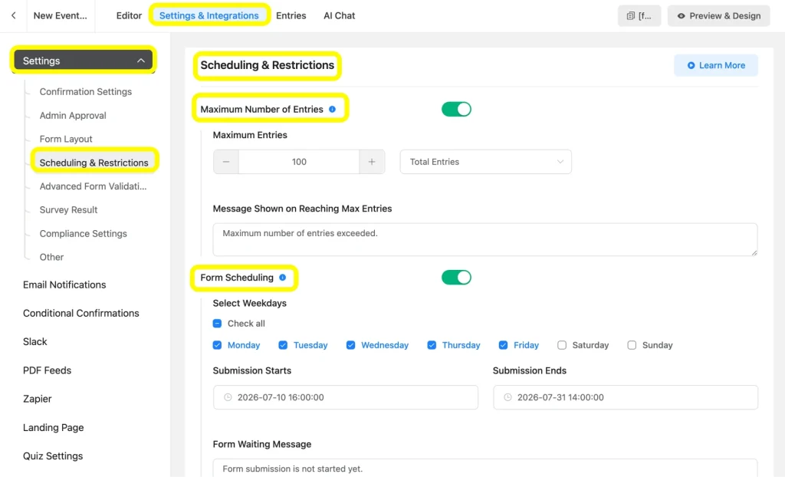
Task: Open the Zapier integration
Action: click(37, 399)
